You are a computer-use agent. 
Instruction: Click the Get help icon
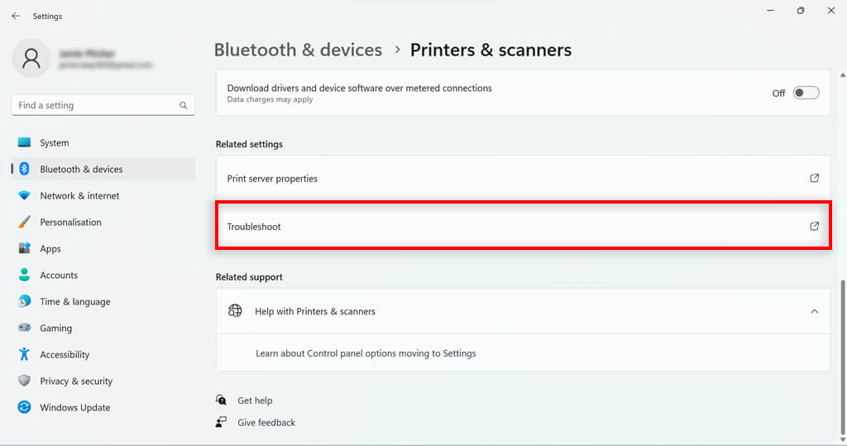[x=221, y=400]
